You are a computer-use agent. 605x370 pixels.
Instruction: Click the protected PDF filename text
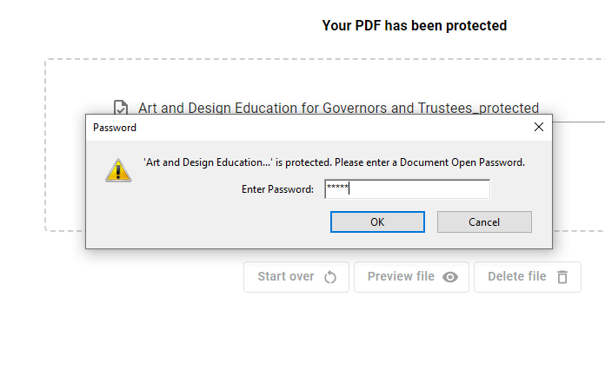[x=338, y=109]
